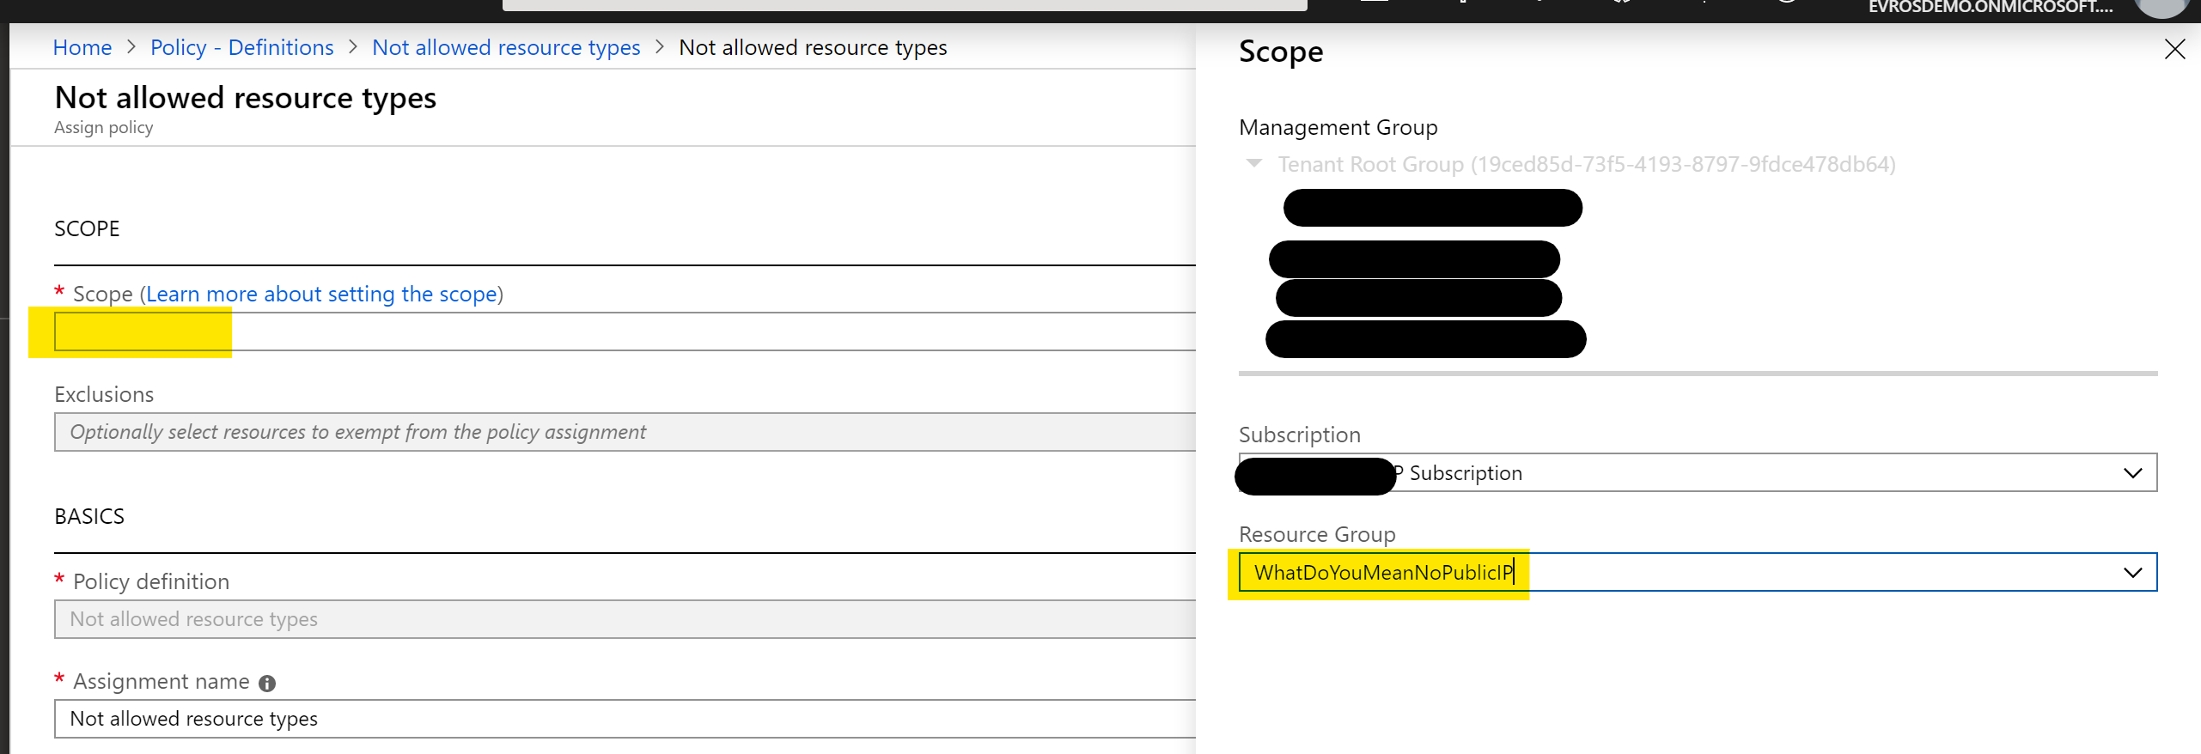Click the Assignment name info icon
This screenshot has width=2201, height=754.
[x=267, y=684]
